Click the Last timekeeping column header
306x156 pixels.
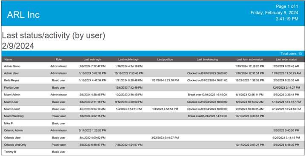pos(207,59)
